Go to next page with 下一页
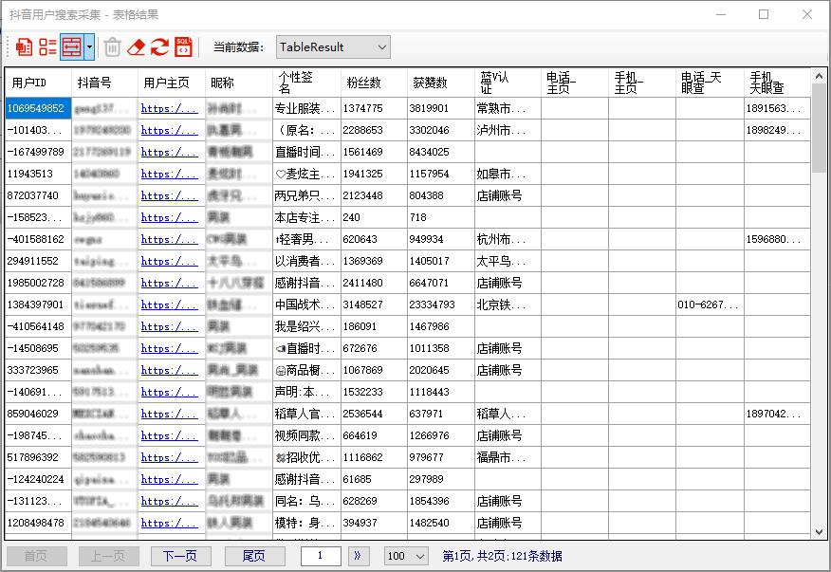 tap(180, 556)
